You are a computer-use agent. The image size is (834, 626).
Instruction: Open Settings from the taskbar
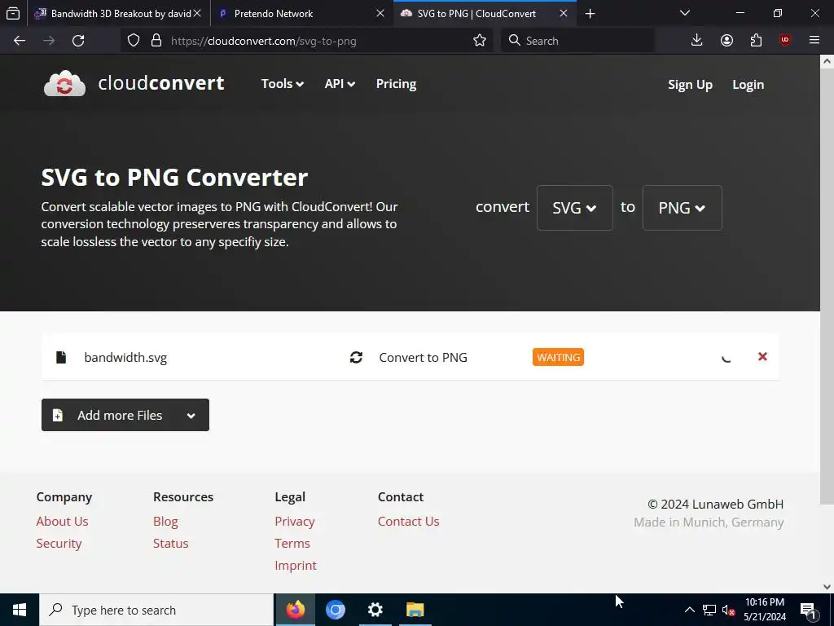pos(375,610)
